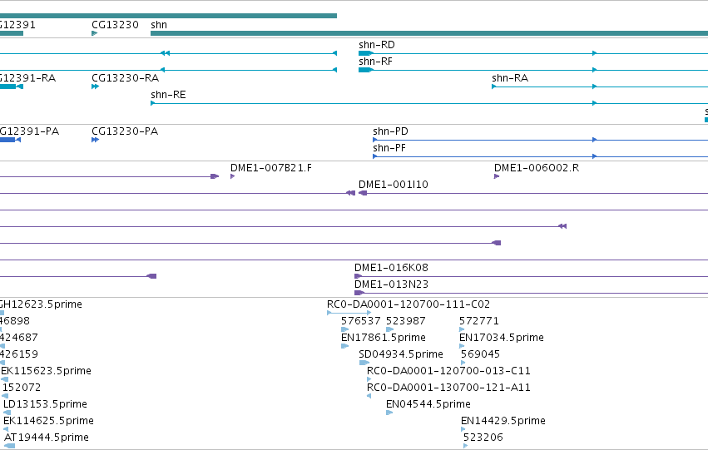Select the EN14429.5prime EST label
The height and width of the screenshot is (450, 708).
(503, 421)
